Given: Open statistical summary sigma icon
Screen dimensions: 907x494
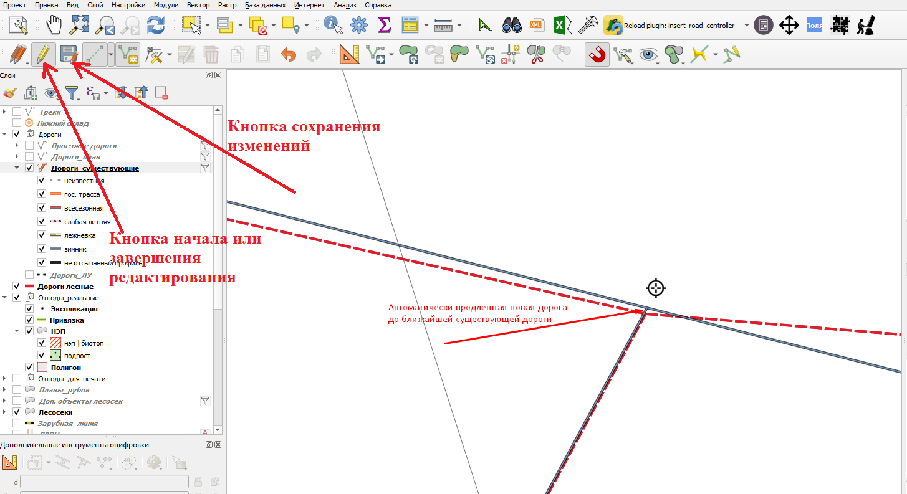Looking at the screenshot, I should pyautogui.click(x=385, y=25).
